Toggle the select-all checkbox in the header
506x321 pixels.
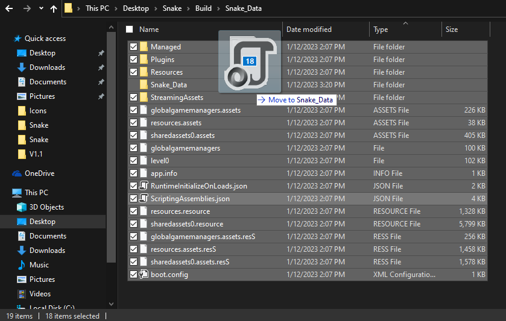pyautogui.click(x=130, y=30)
